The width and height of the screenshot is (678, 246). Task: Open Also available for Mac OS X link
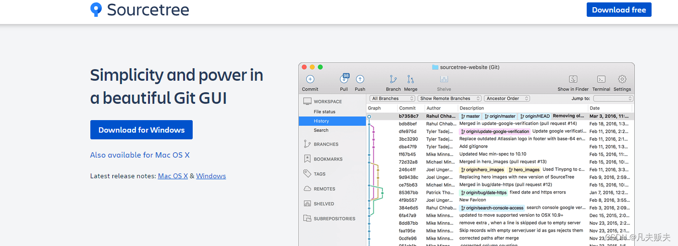point(140,155)
